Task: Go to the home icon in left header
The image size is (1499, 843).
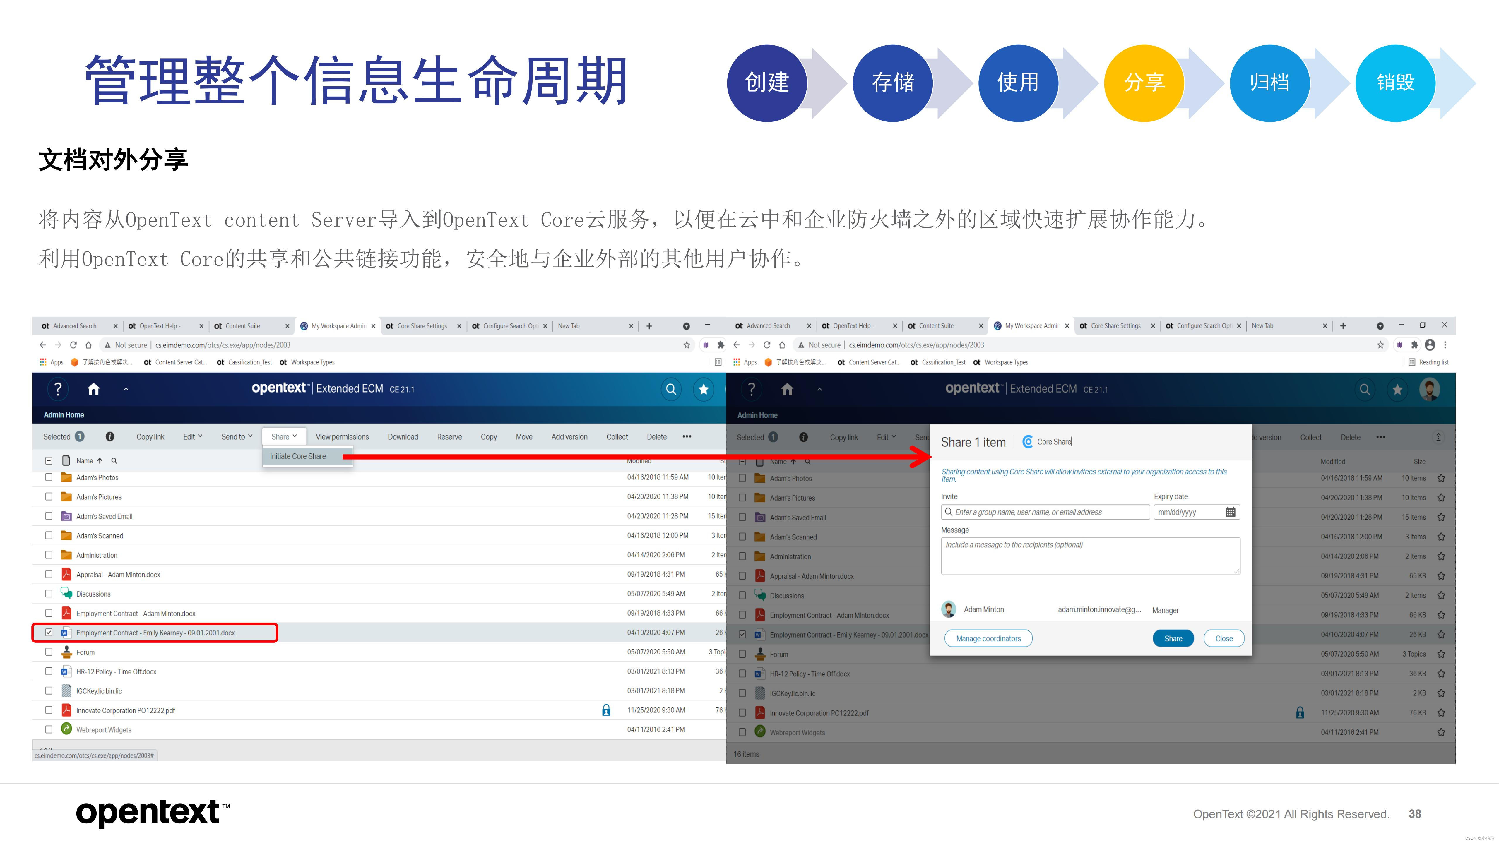Action: [x=93, y=389]
